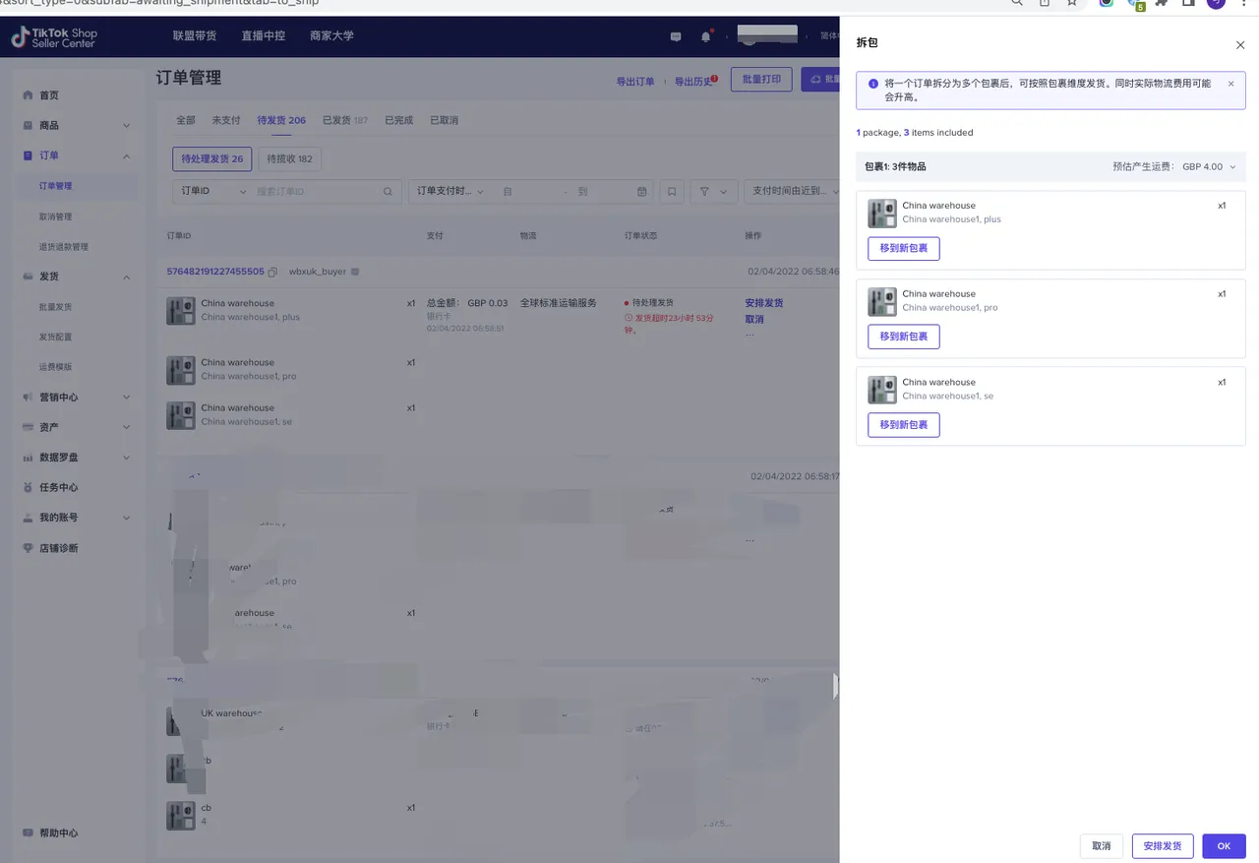Click the calendar icon in date filter
This screenshot has height=863, width=1259.
641,192
